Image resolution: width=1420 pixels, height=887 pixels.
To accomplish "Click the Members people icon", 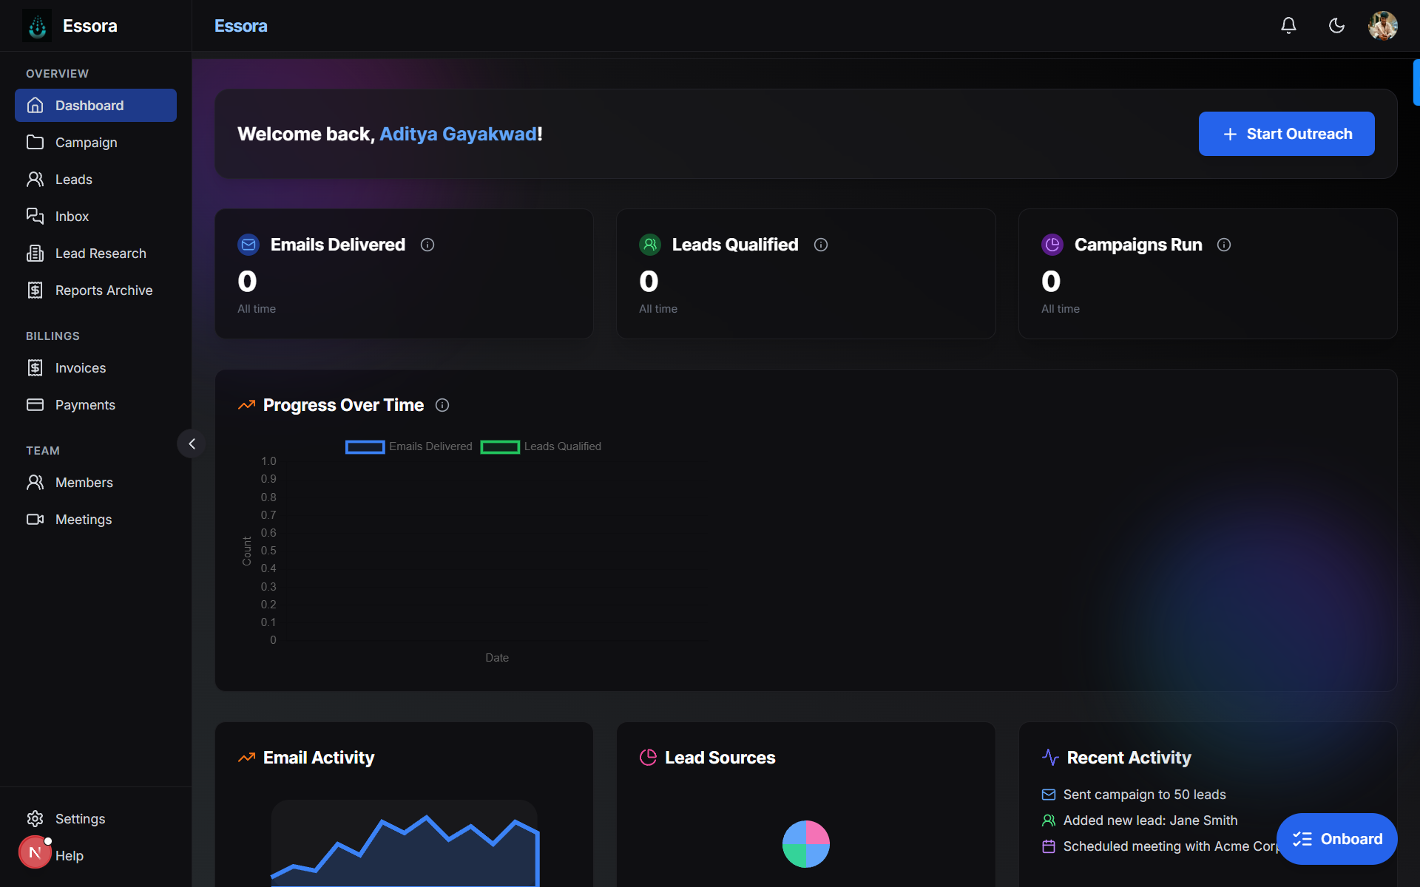I will coord(35,483).
